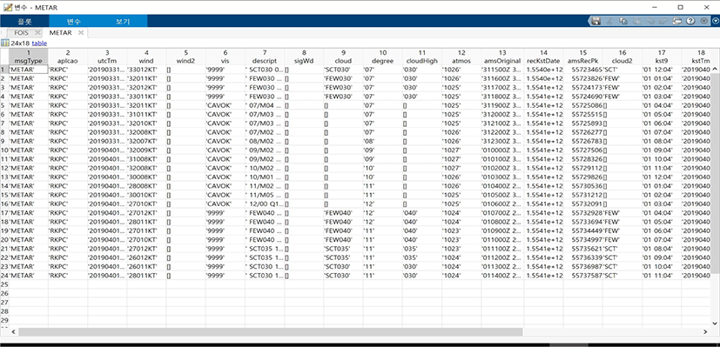Select the recKstDate column header
The image size is (720, 347).
pyautogui.click(x=543, y=57)
